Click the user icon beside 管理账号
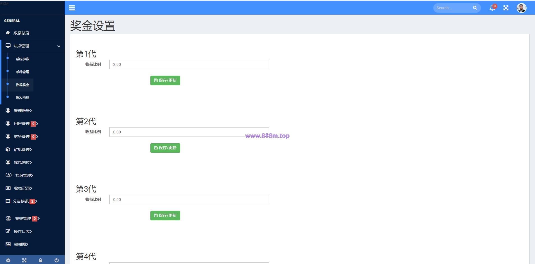The width and height of the screenshot is (535, 264). coord(8,111)
